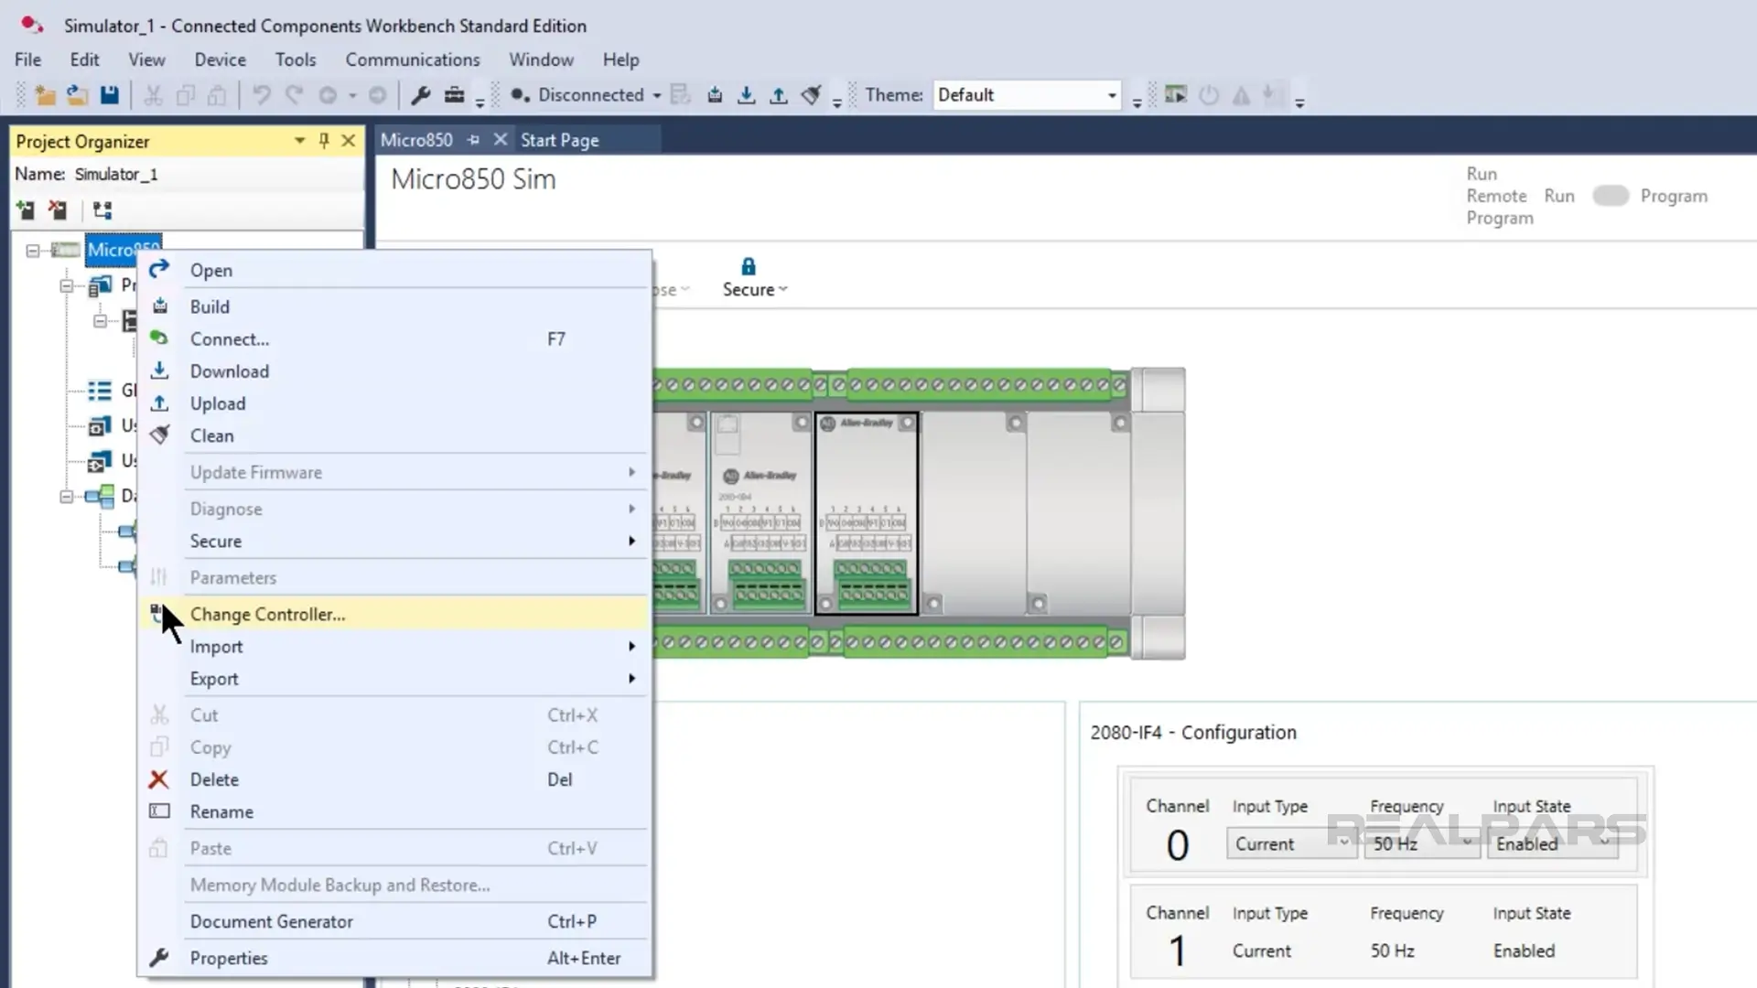Click the warning triangle icon in the toolbar
The image size is (1757, 988).
[1241, 95]
